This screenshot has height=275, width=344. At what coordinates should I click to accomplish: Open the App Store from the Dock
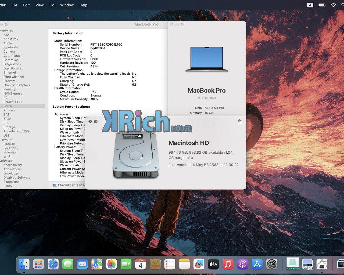(x=257, y=264)
